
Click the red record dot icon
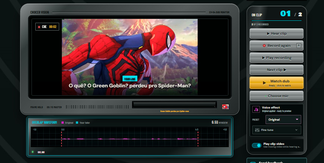point(264,46)
